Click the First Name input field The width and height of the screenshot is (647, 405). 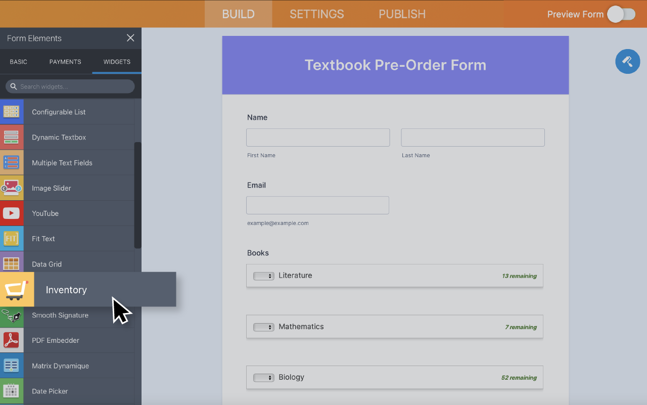[317, 137]
